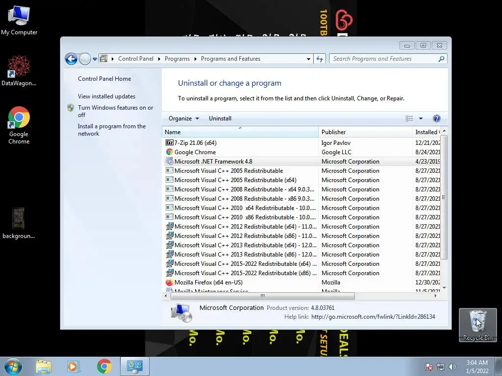Click the Google LLC publisher cell
Image resolution: width=502 pixels, height=376 pixels.
tap(336, 152)
